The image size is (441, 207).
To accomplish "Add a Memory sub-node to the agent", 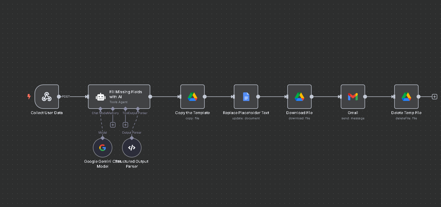I will tap(113, 125).
